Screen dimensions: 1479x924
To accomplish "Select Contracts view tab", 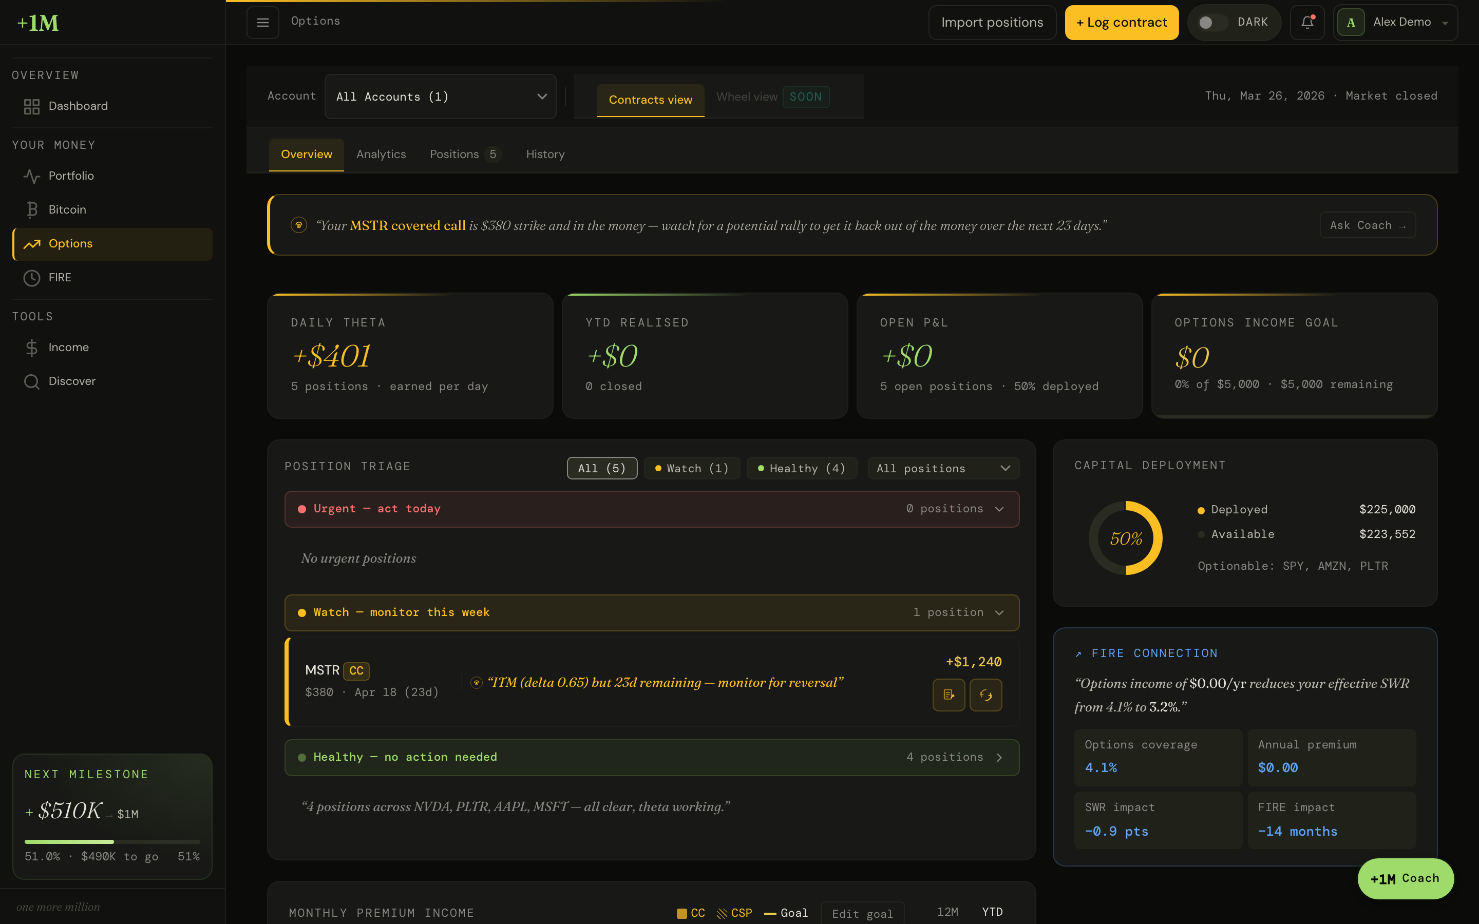I will [x=650, y=100].
